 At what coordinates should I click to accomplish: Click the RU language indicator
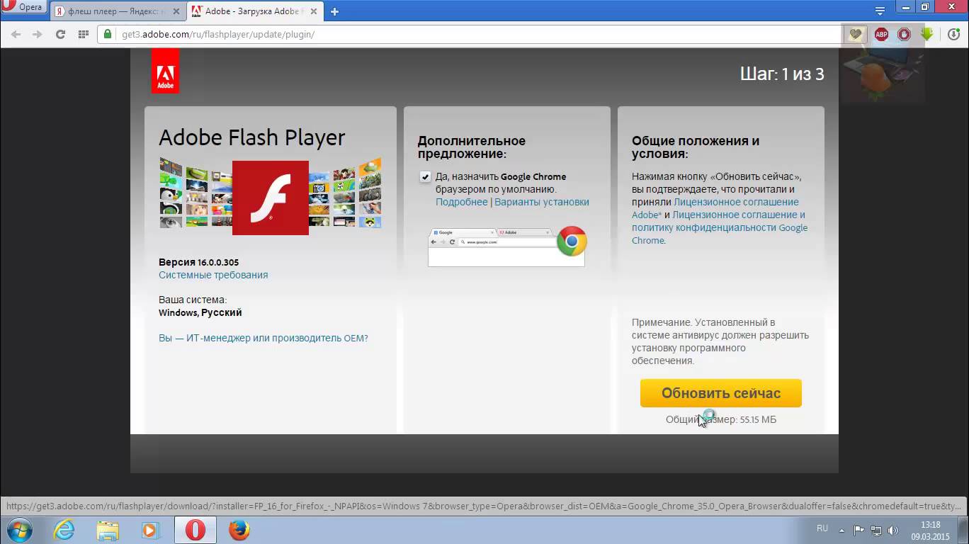(822, 528)
